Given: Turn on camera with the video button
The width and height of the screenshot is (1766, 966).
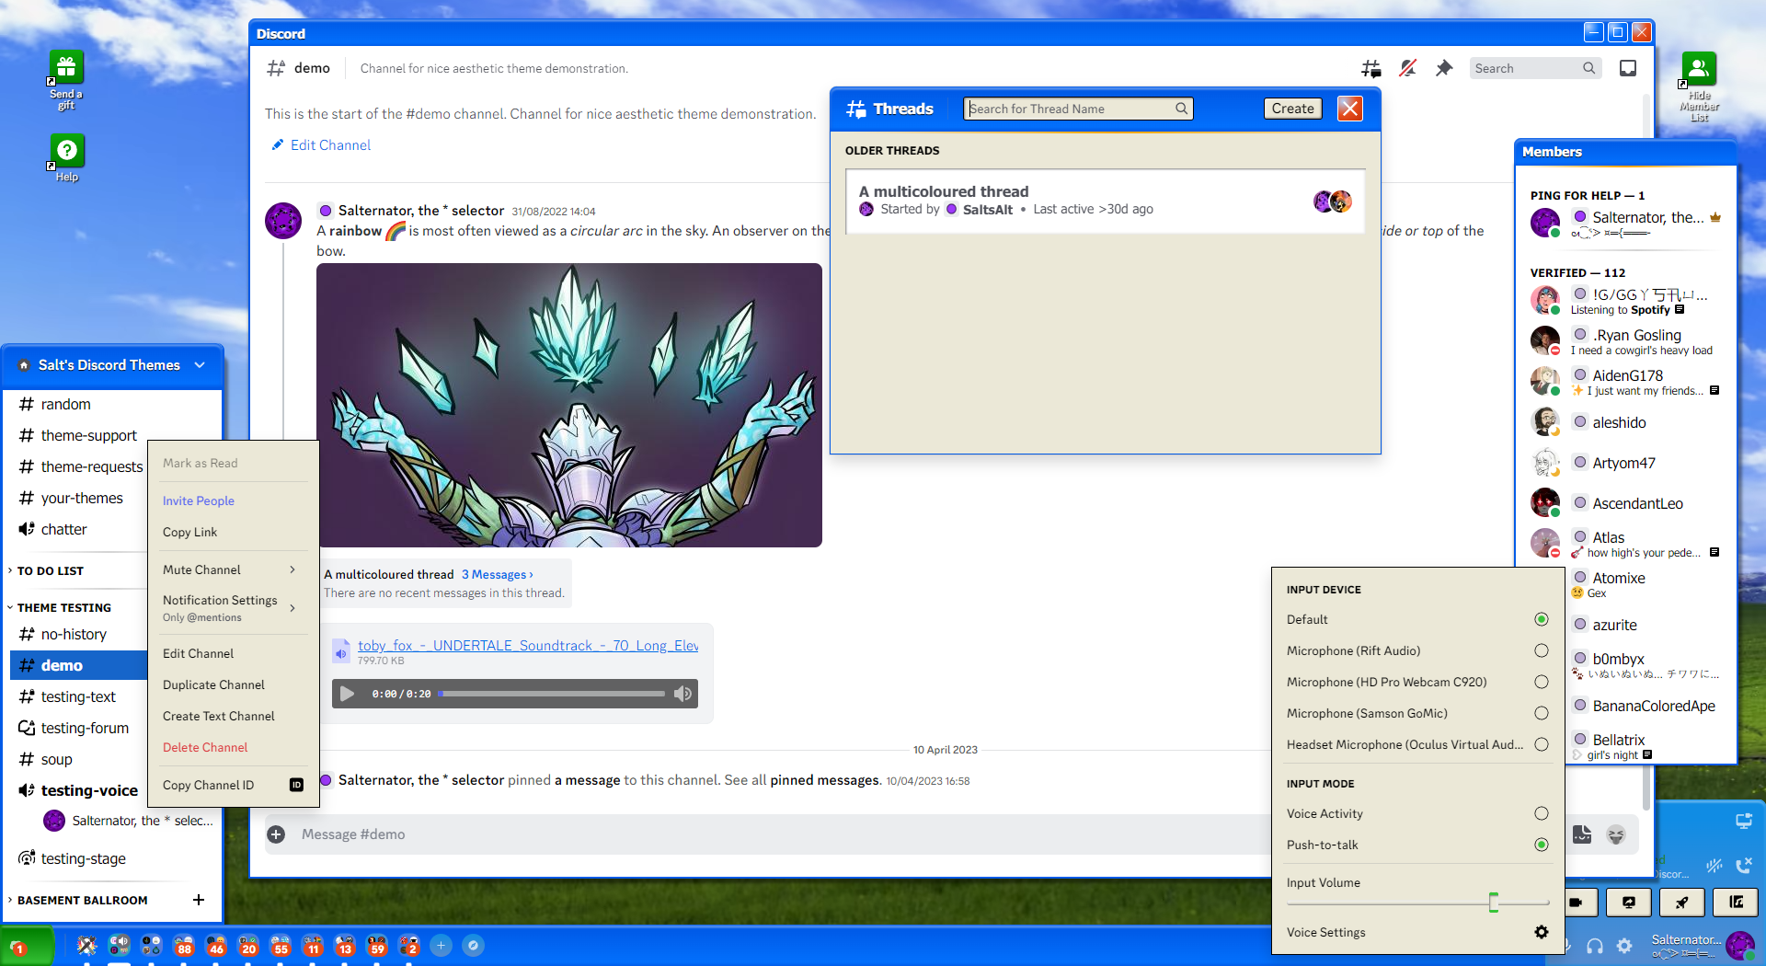Looking at the screenshot, I should coord(1577,903).
